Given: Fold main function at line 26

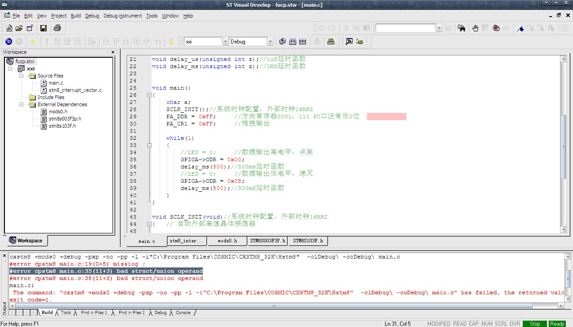Looking at the screenshot, I should (149, 95).
